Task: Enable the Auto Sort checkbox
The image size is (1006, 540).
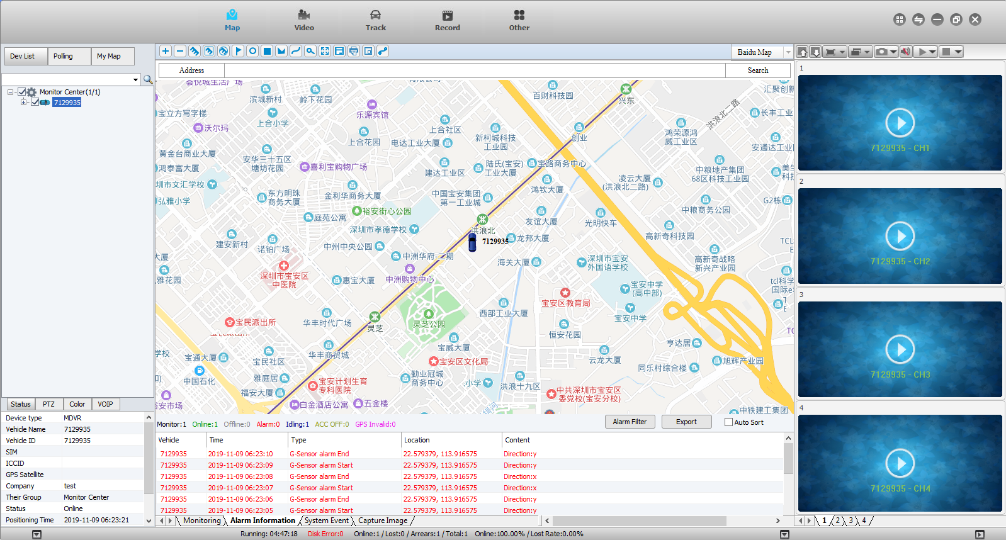Action: (x=728, y=422)
